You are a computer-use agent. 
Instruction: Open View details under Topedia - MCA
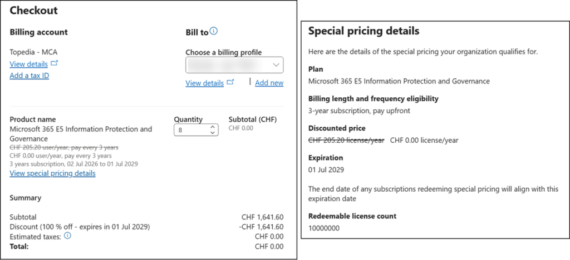[x=29, y=64]
